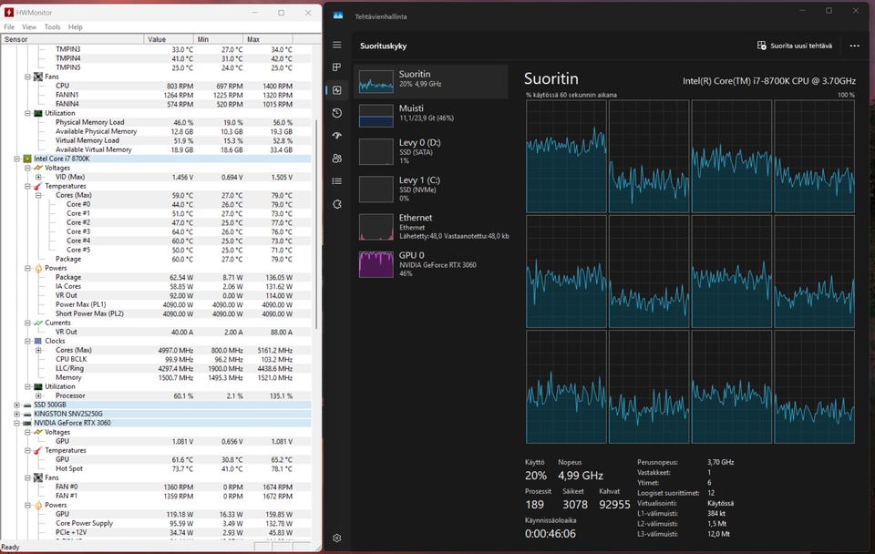Expand the VID (Max) voltage entry

(x=38, y=177)
